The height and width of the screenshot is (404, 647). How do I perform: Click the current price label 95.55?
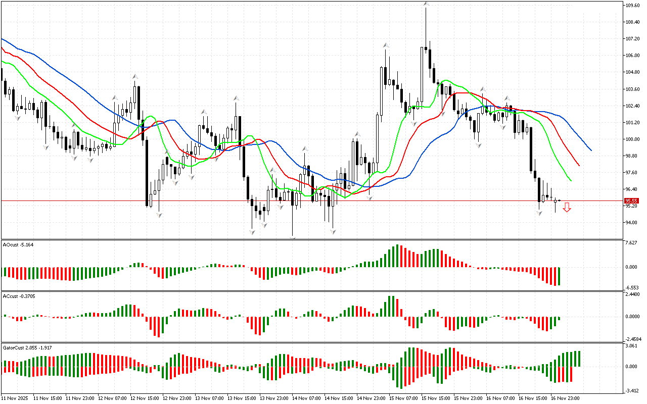(x=630, y=200)
